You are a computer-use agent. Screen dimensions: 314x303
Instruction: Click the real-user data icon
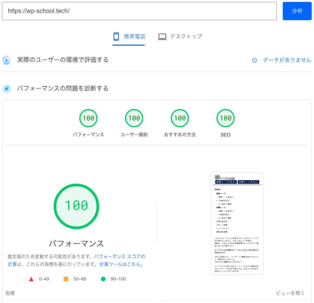click(x=7, y=61)
